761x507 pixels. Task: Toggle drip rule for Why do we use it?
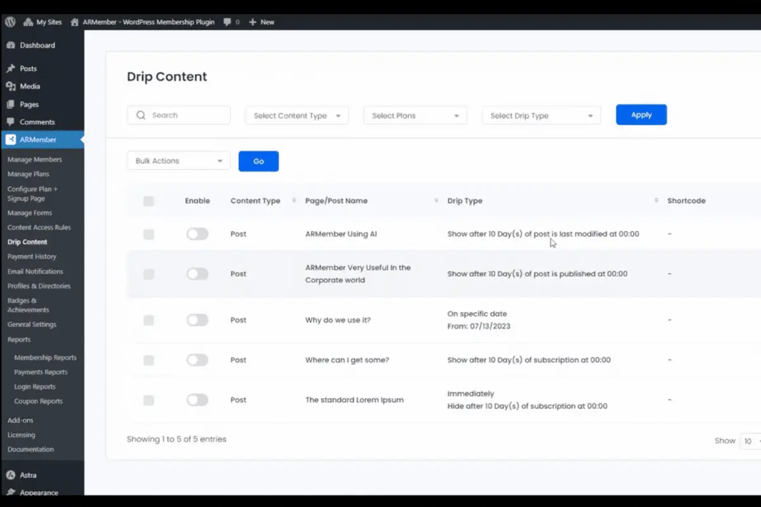click(197, 320)
